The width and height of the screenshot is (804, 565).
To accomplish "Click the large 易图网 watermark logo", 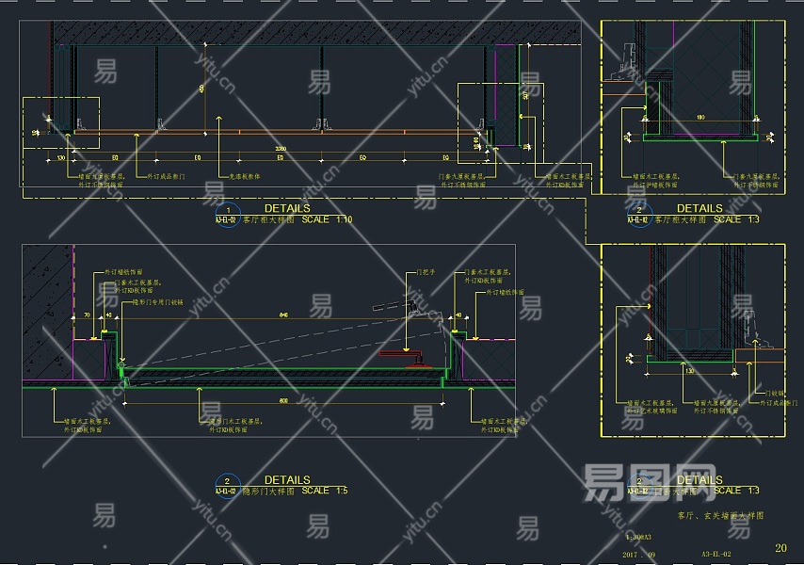I will 650,482.
